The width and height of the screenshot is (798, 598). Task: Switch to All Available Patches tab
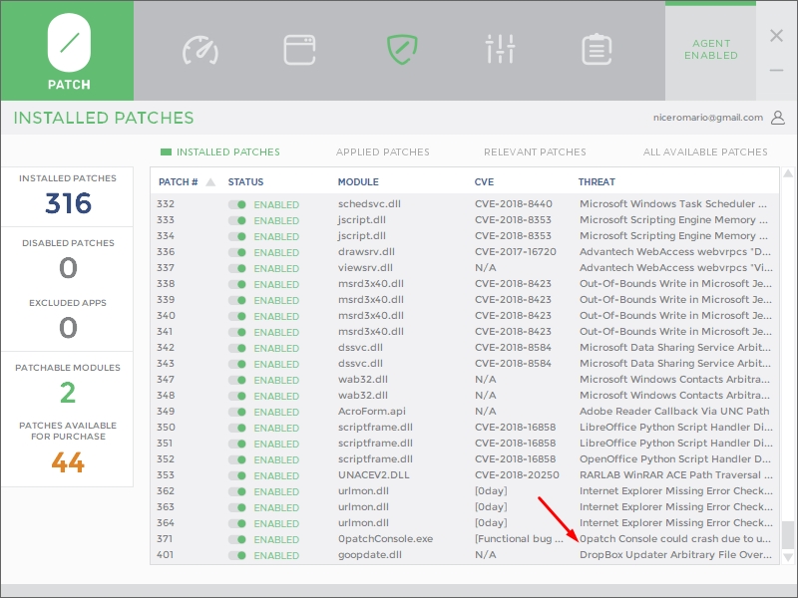(705, 152)
